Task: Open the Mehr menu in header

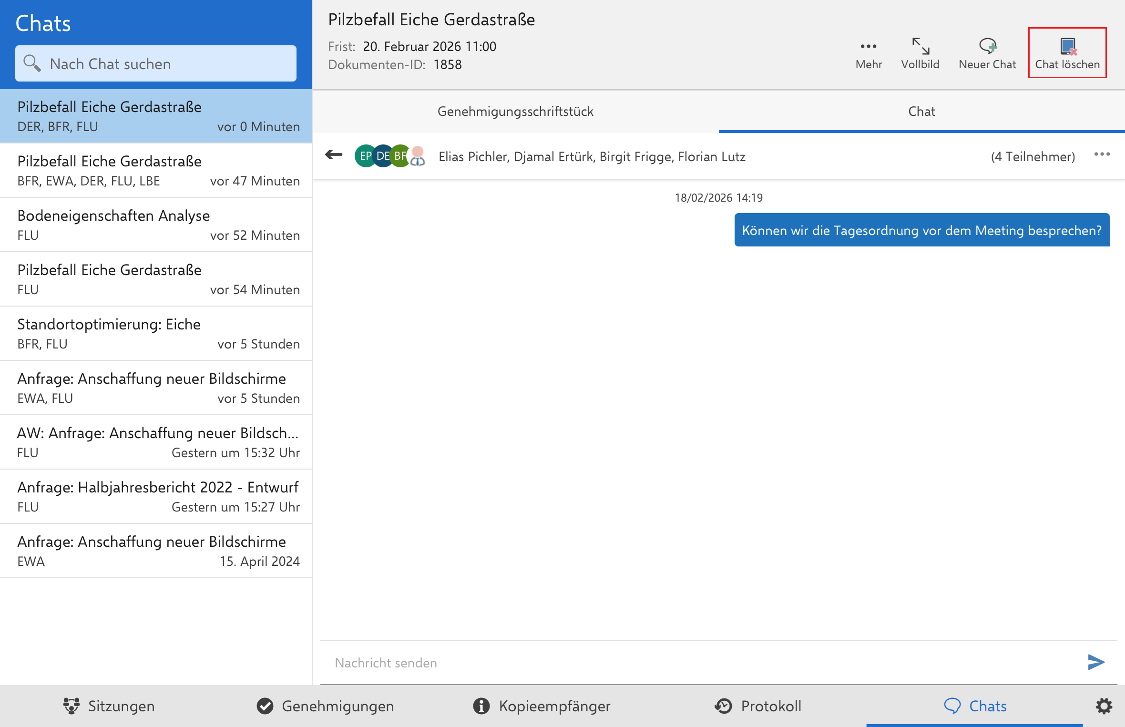Action: [x=869, y=53]
